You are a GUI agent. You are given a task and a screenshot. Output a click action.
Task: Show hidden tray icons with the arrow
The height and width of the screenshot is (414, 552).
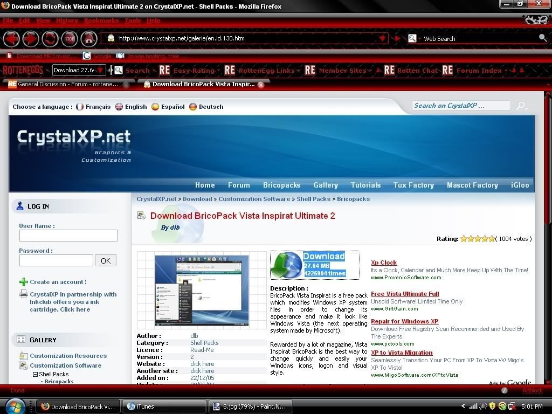click(463, 406)
